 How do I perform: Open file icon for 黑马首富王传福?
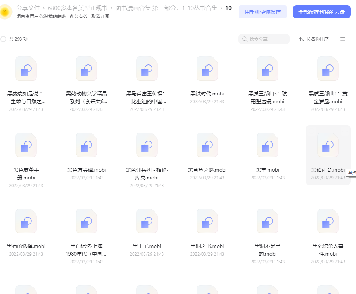click(x=147, y=69)
